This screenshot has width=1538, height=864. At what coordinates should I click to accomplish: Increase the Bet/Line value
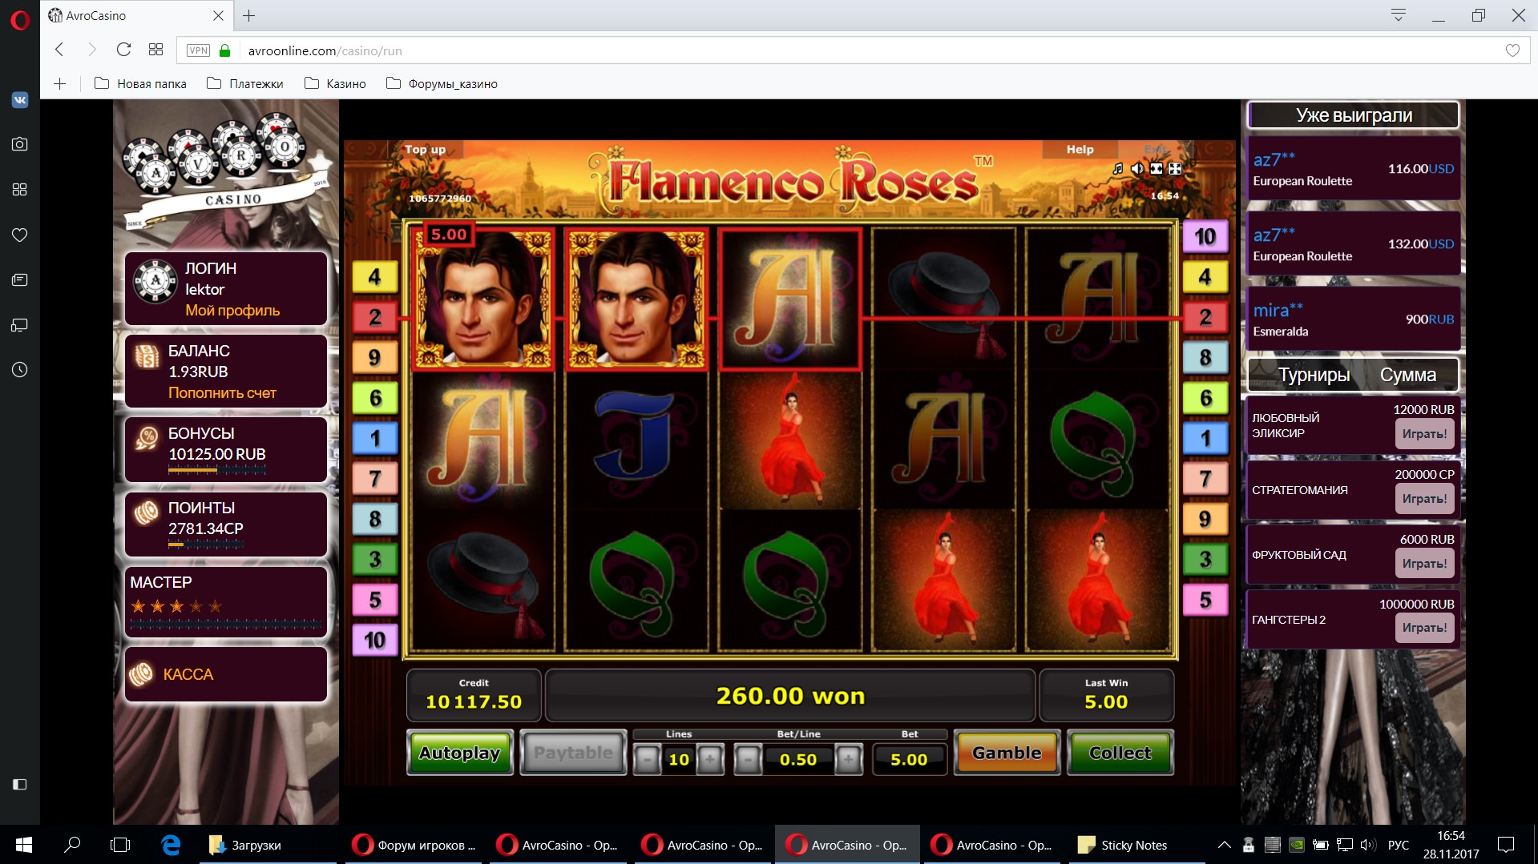pos(848,759)
